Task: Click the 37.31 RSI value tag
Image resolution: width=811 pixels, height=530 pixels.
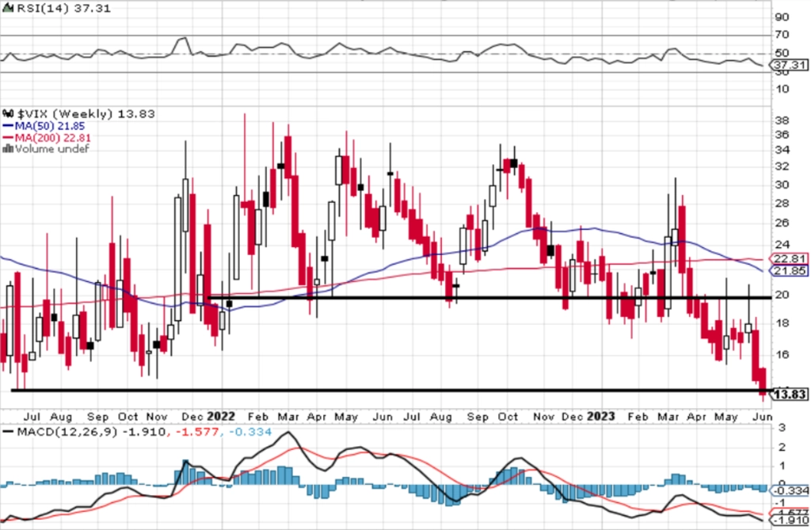Action: click(x=790, y=65)
